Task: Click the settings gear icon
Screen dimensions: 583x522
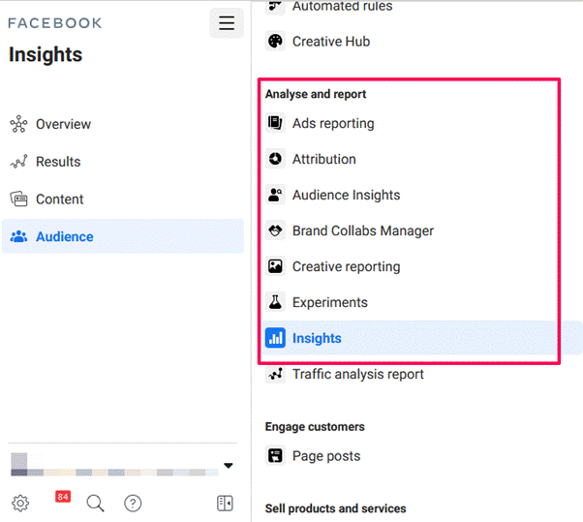Action: (20, 503)
